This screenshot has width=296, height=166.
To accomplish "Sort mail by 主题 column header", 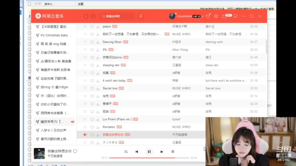I will (x=81, y=4).
